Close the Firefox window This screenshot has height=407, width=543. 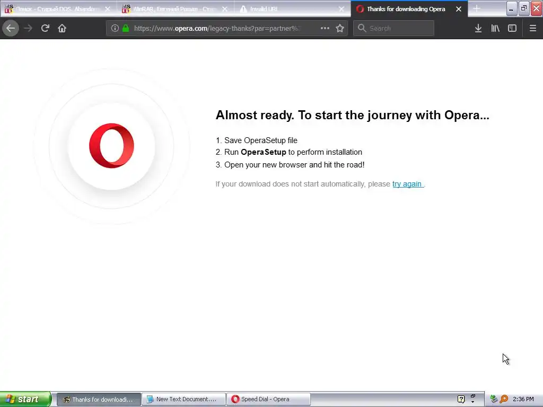(x=537, y=8)
